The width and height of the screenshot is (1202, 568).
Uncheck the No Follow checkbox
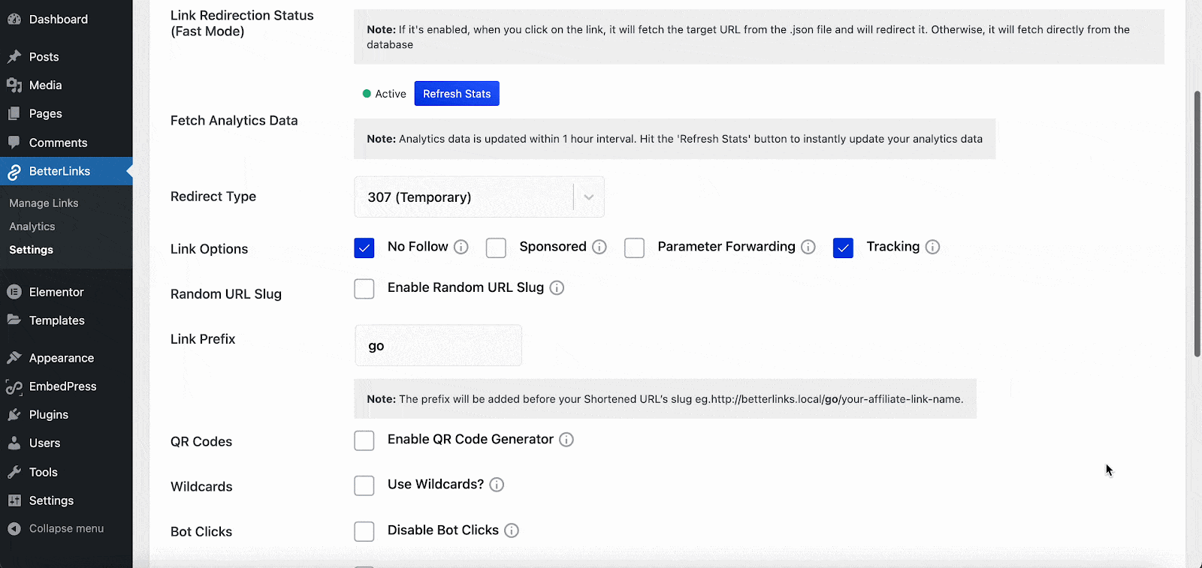point(364,248)
